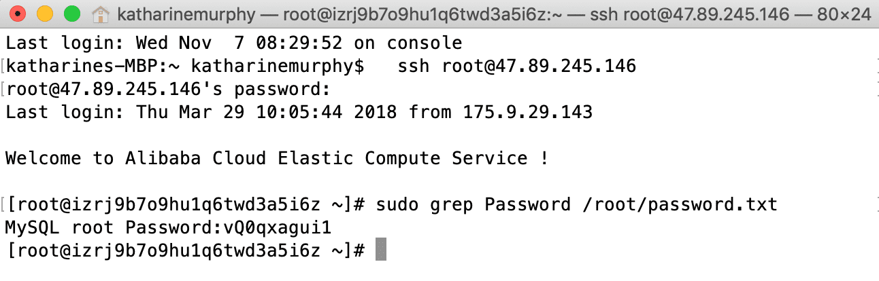The image size is (879, 281).
Task: Click the ssh root@47.89.245.146 command text
Action: 517,67
